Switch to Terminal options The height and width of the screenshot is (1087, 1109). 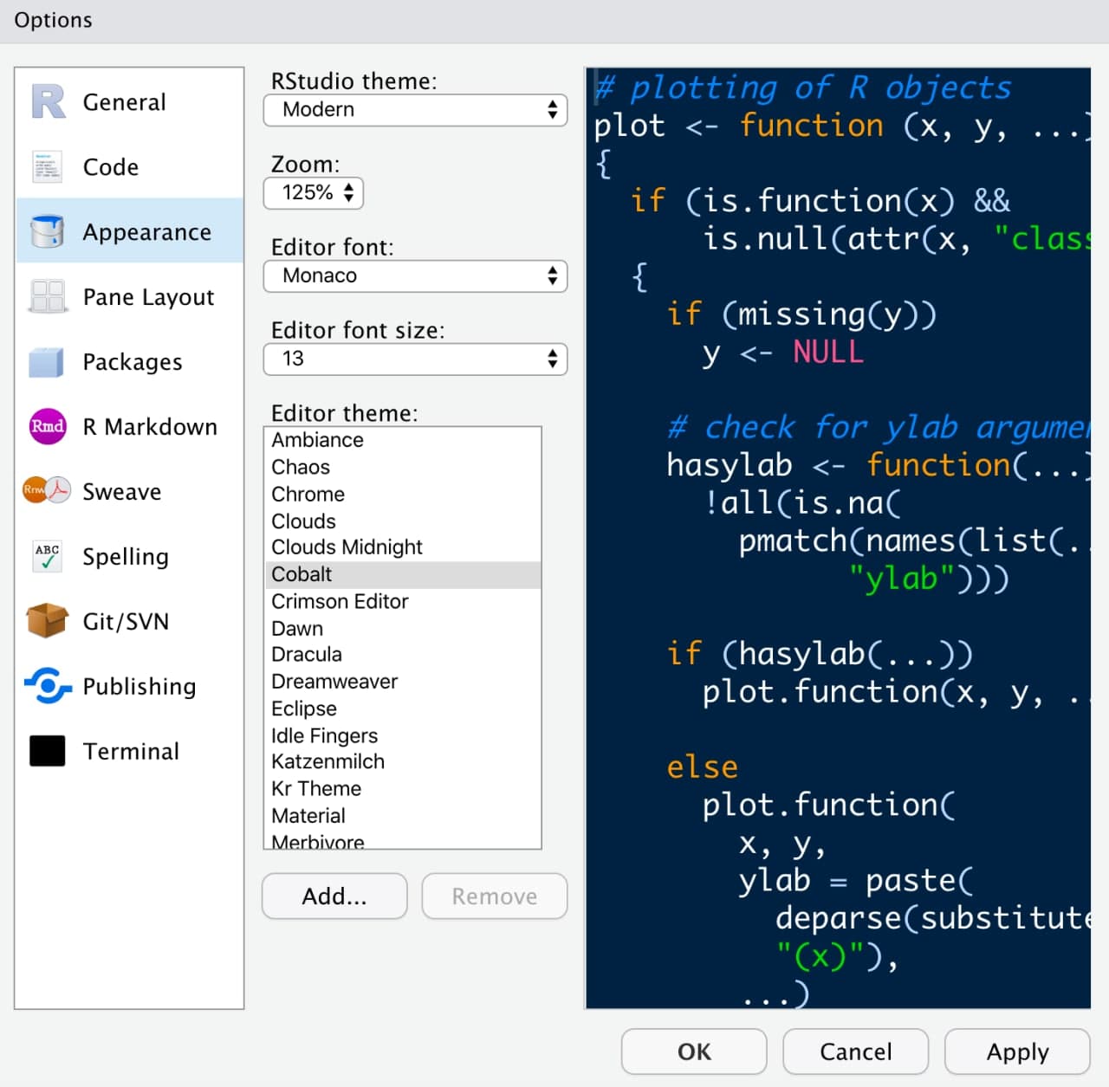coord(129,751)
